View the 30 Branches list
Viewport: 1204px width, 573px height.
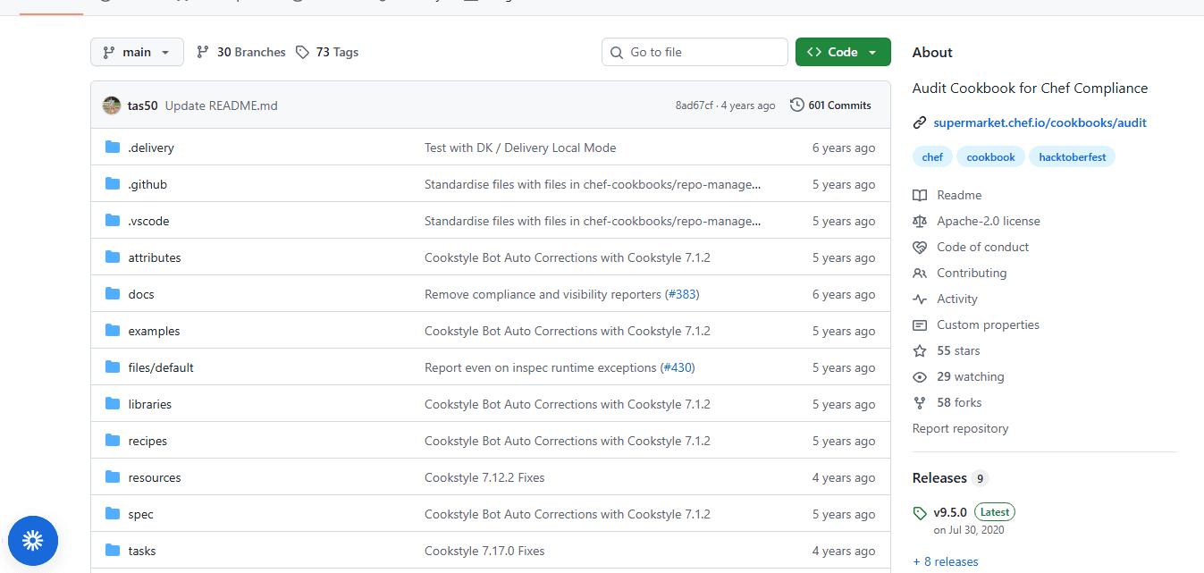241,52
